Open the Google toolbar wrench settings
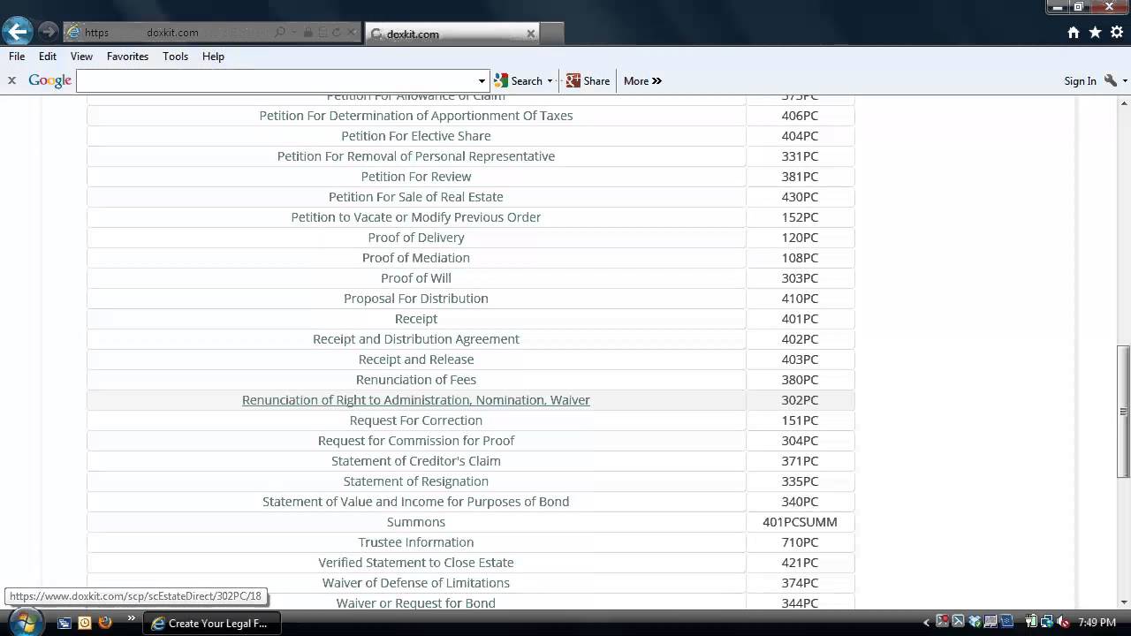This screenshot has width=1131, height=636. click(x=1111, y=80)
